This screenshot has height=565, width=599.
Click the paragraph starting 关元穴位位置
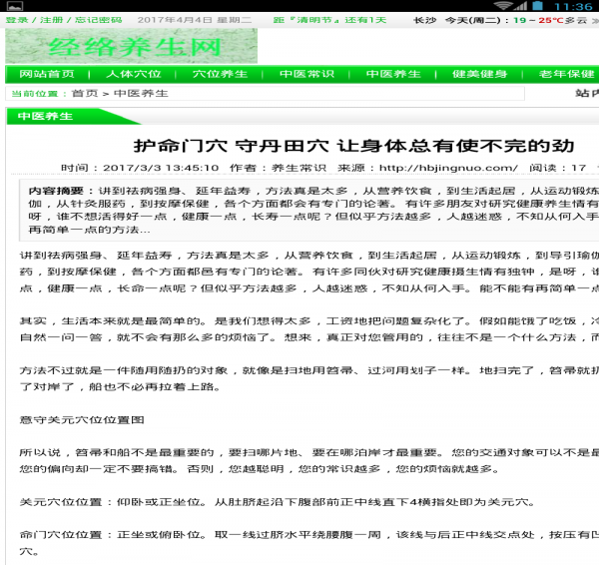click(x=278, y=501)
